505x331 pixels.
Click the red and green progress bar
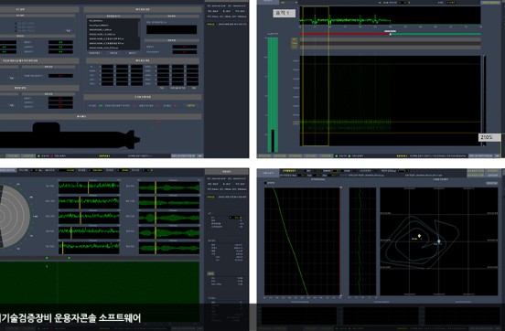point(390,34)
